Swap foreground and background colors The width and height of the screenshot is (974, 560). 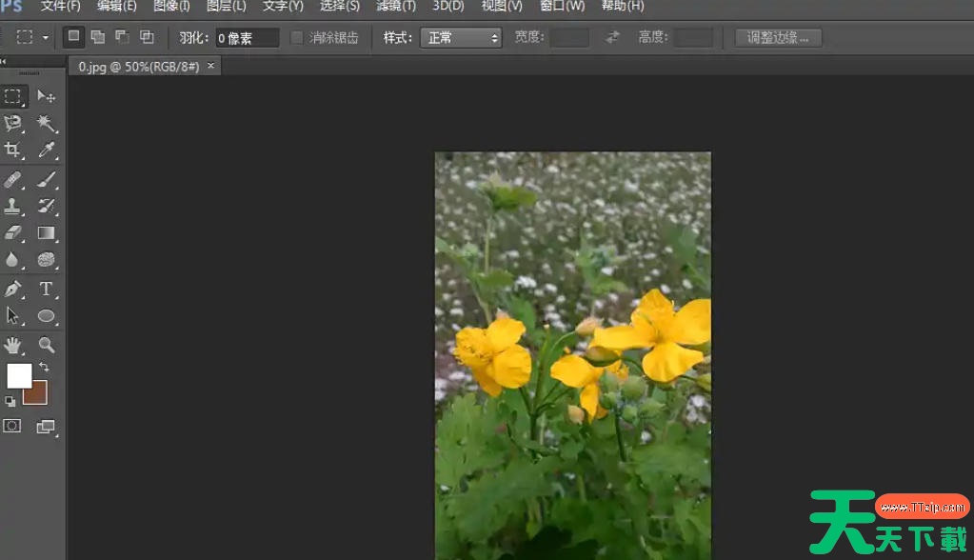point(44,367)
